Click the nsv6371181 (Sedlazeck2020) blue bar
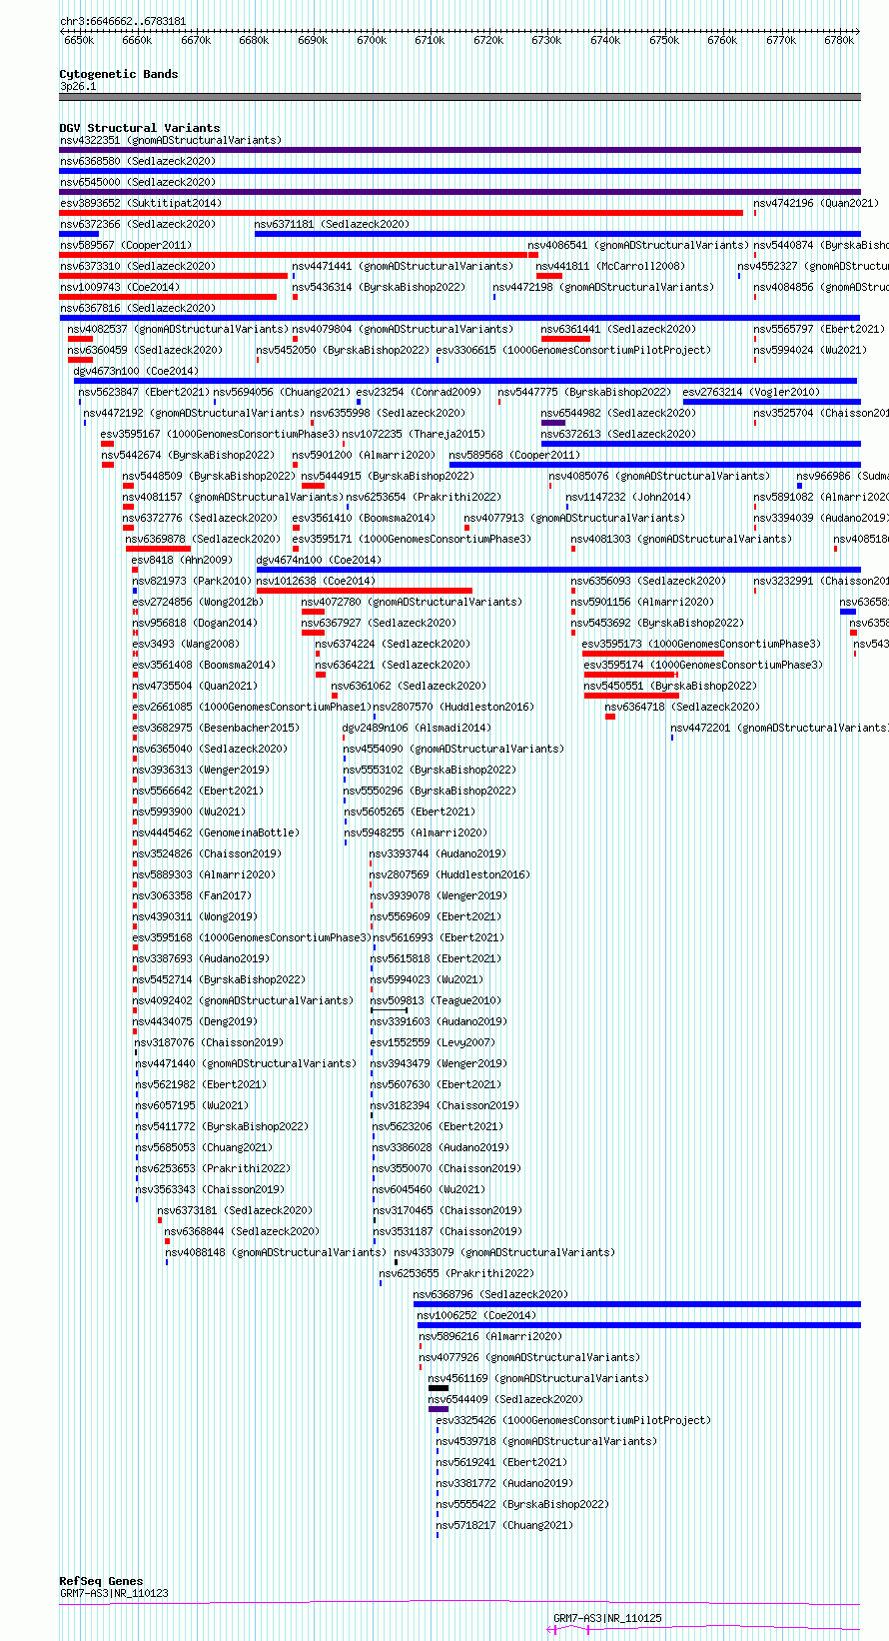 (x=557, y=234)
